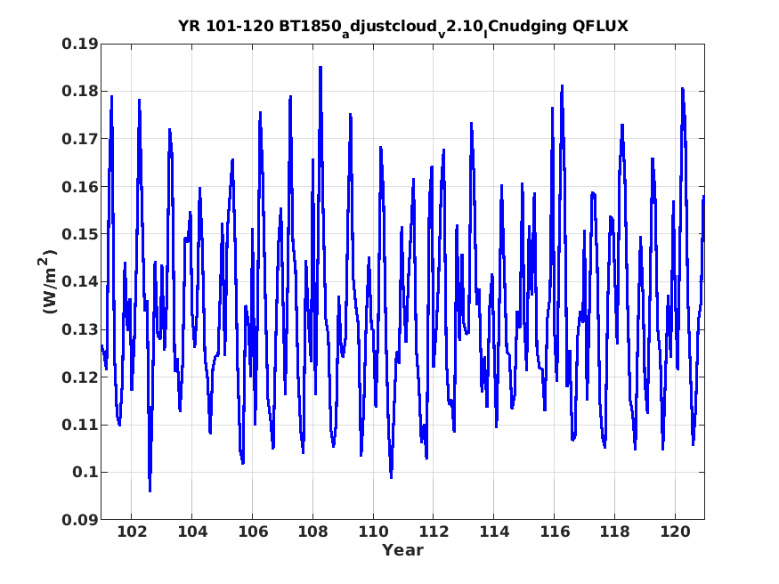The height and width of the screenshot is (584, 779).
Task: Click the highest peak near year 108
Action: click(321, 67)
